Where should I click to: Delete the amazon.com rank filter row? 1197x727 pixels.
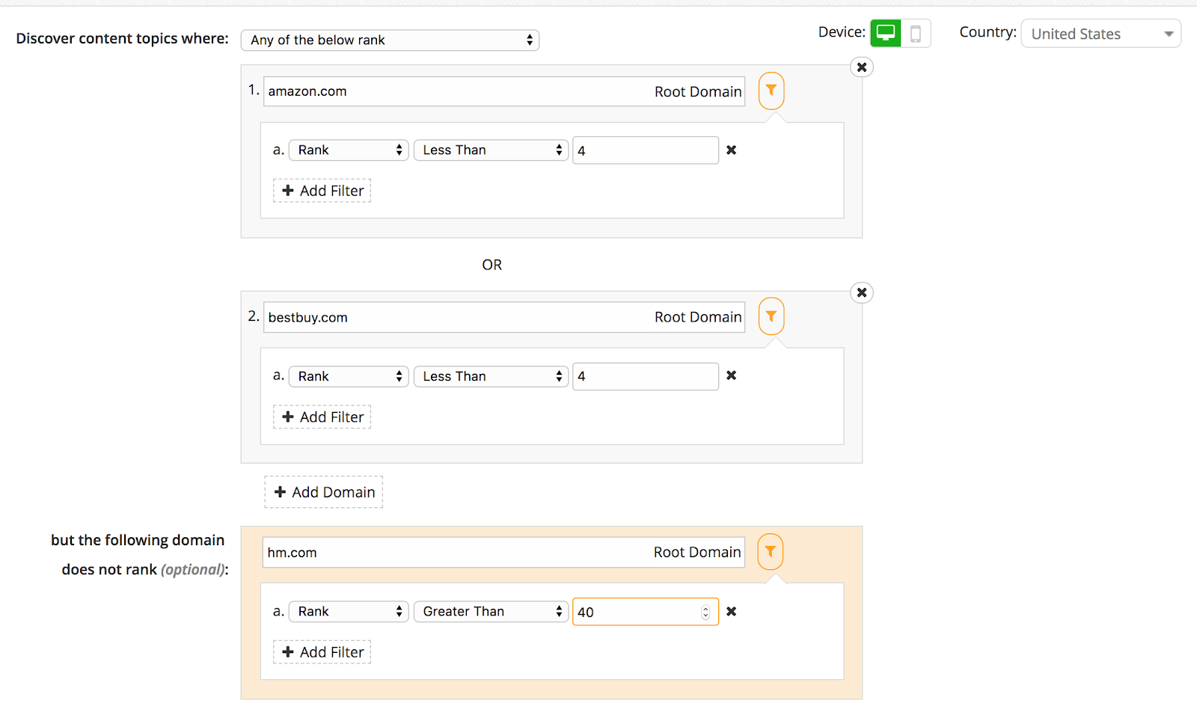[732, 150]
